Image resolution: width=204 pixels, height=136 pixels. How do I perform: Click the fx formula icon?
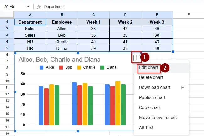[39, 7]
